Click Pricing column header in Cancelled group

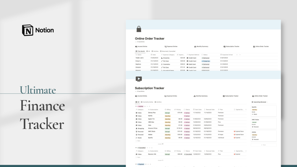tap(178, 151)
